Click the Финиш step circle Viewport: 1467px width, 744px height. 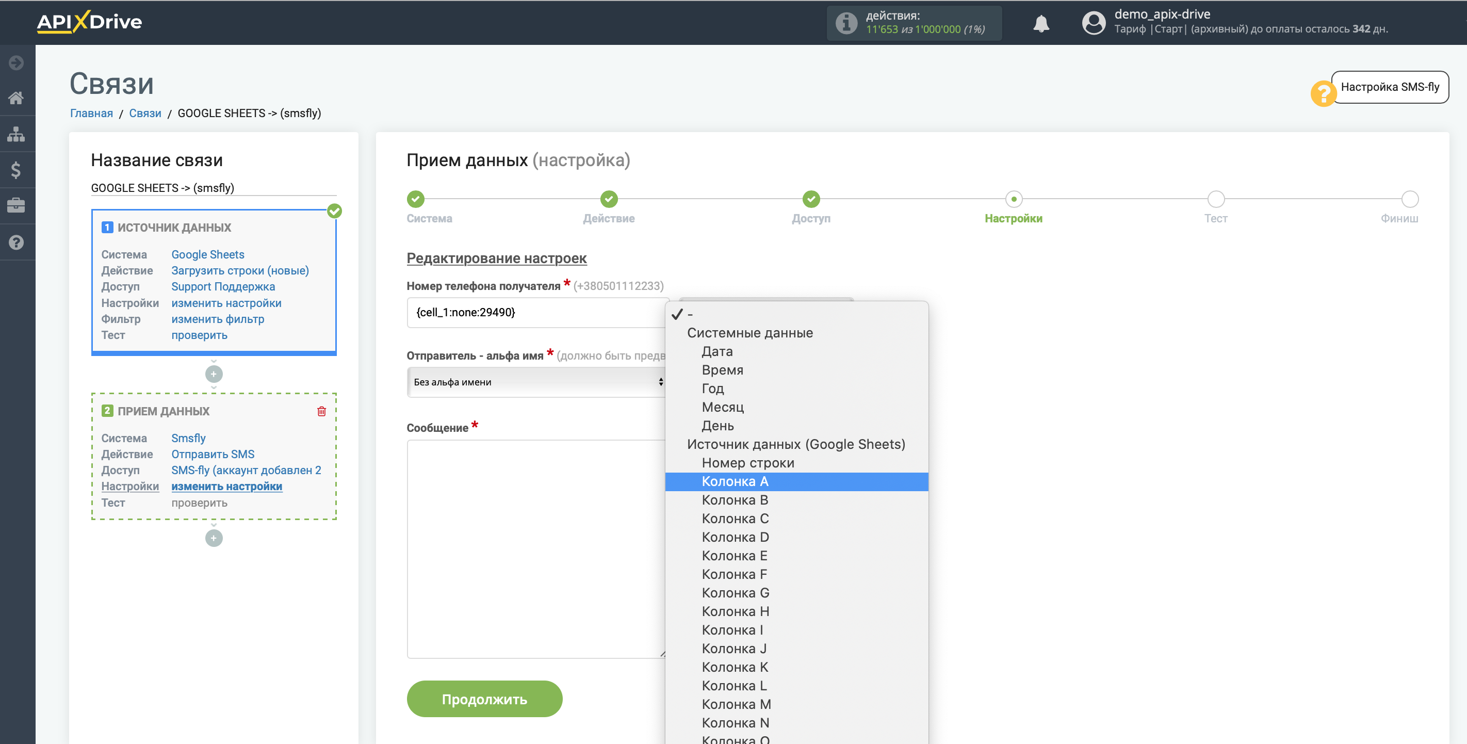coord(1410,199)
